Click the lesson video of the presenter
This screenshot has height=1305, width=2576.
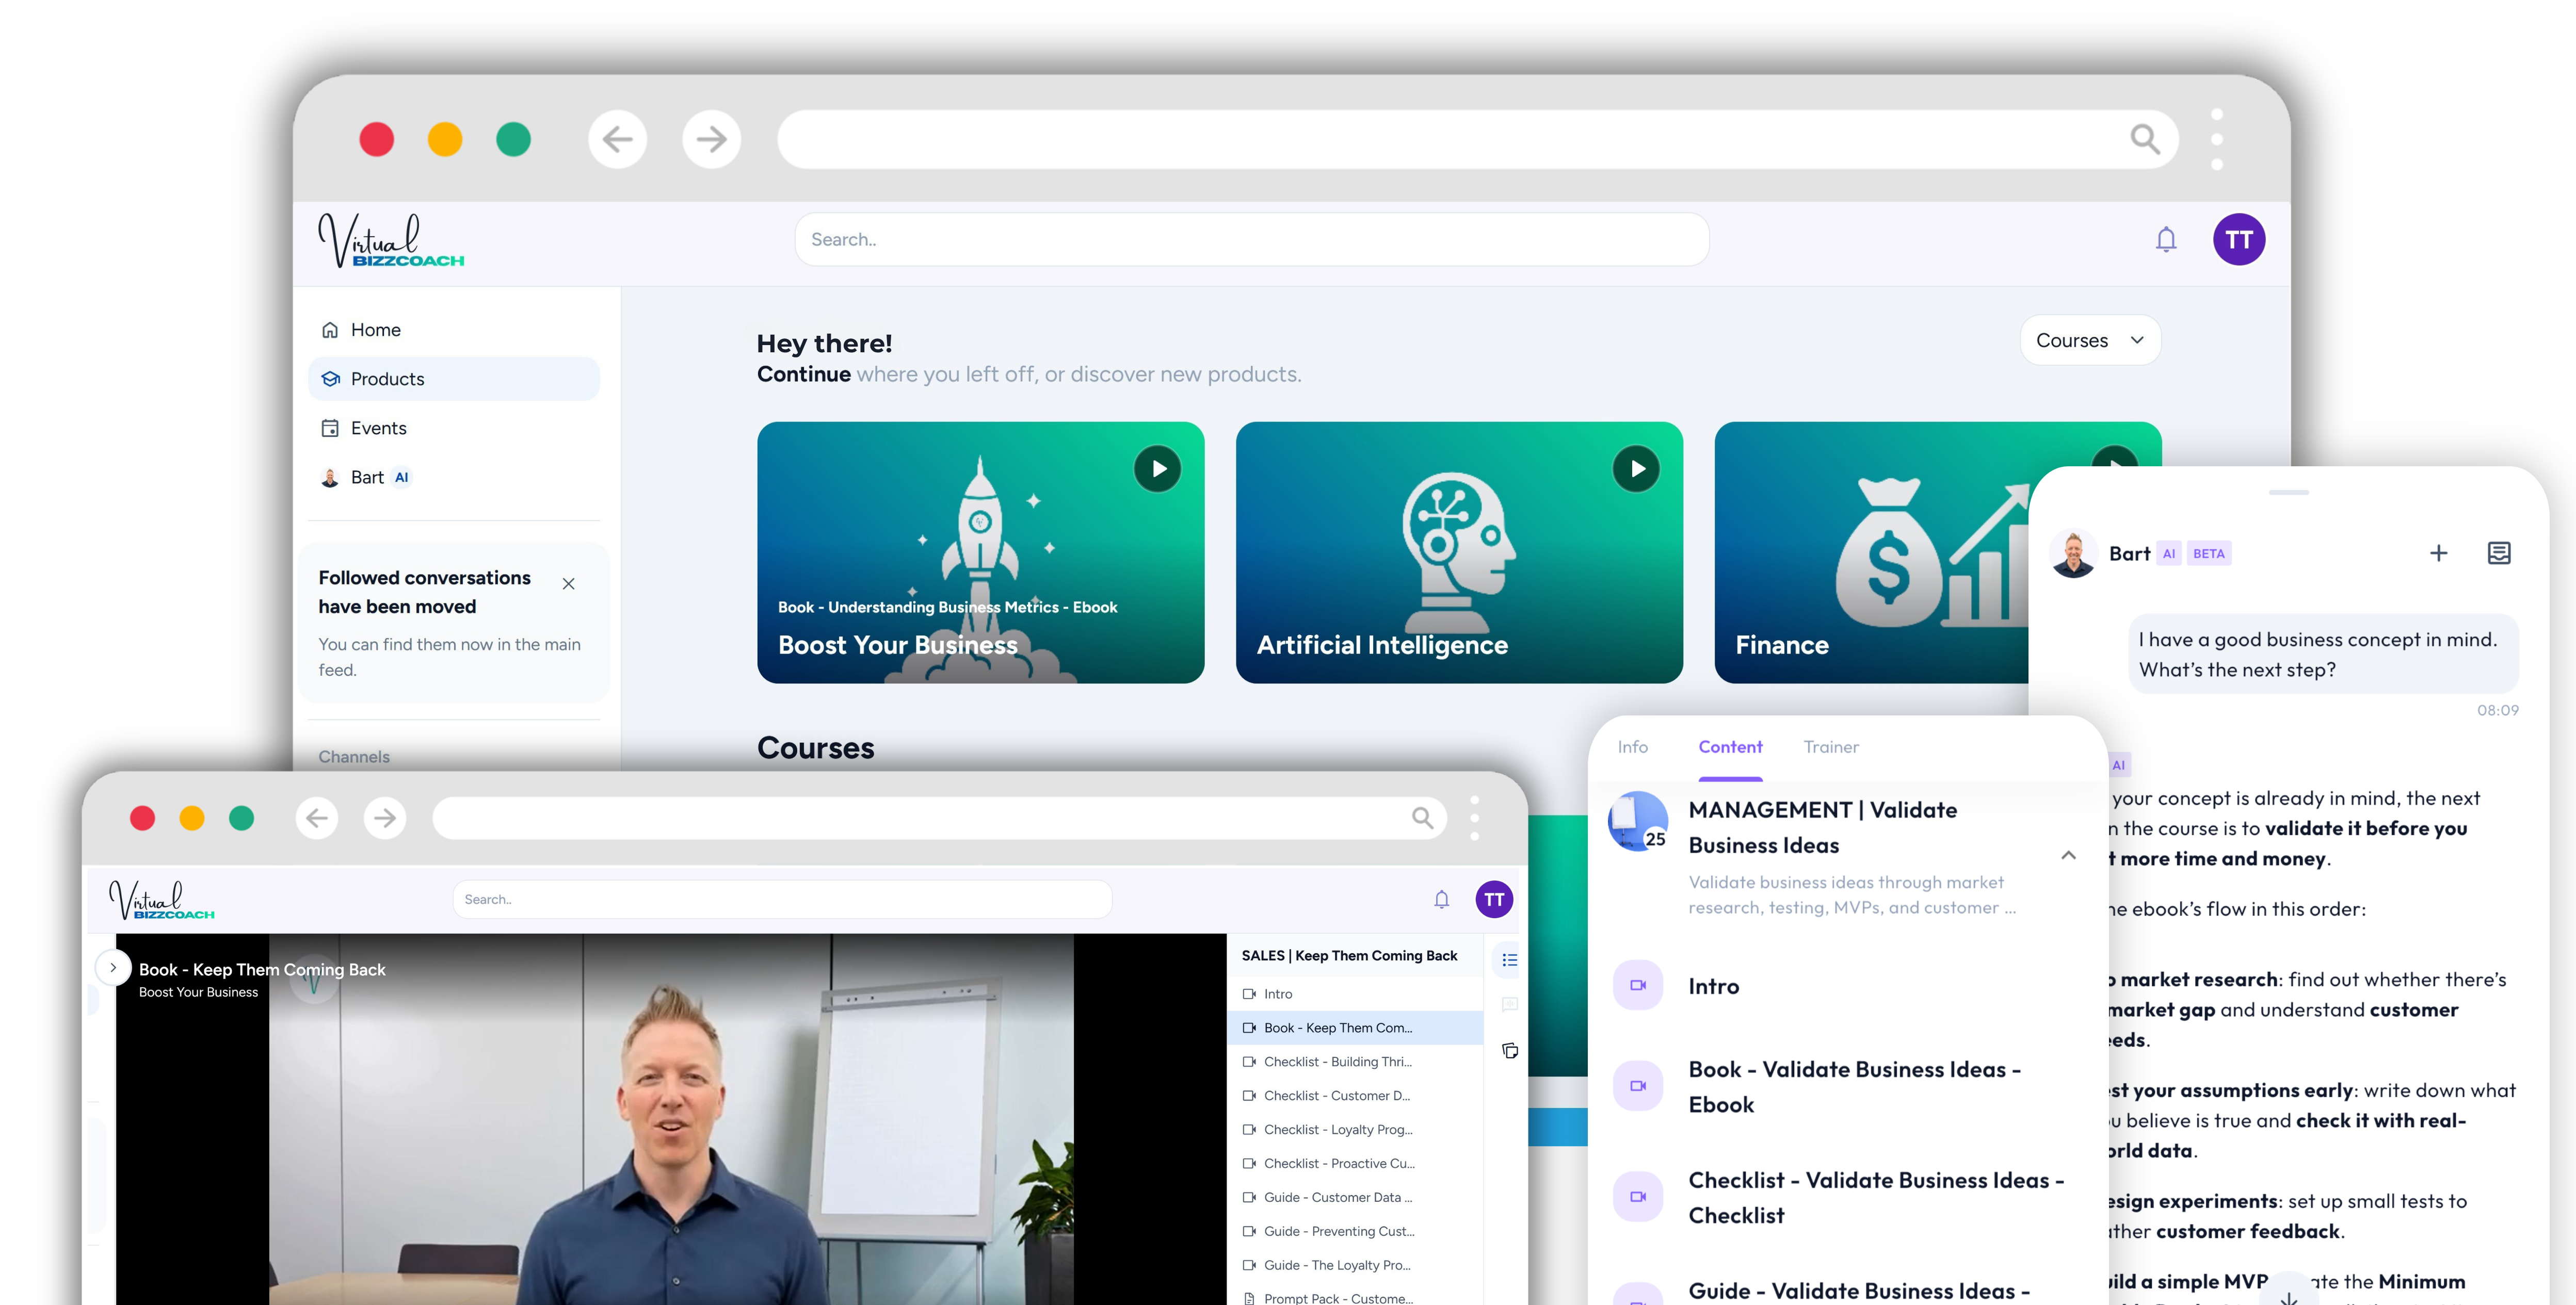pos(671,1119)
